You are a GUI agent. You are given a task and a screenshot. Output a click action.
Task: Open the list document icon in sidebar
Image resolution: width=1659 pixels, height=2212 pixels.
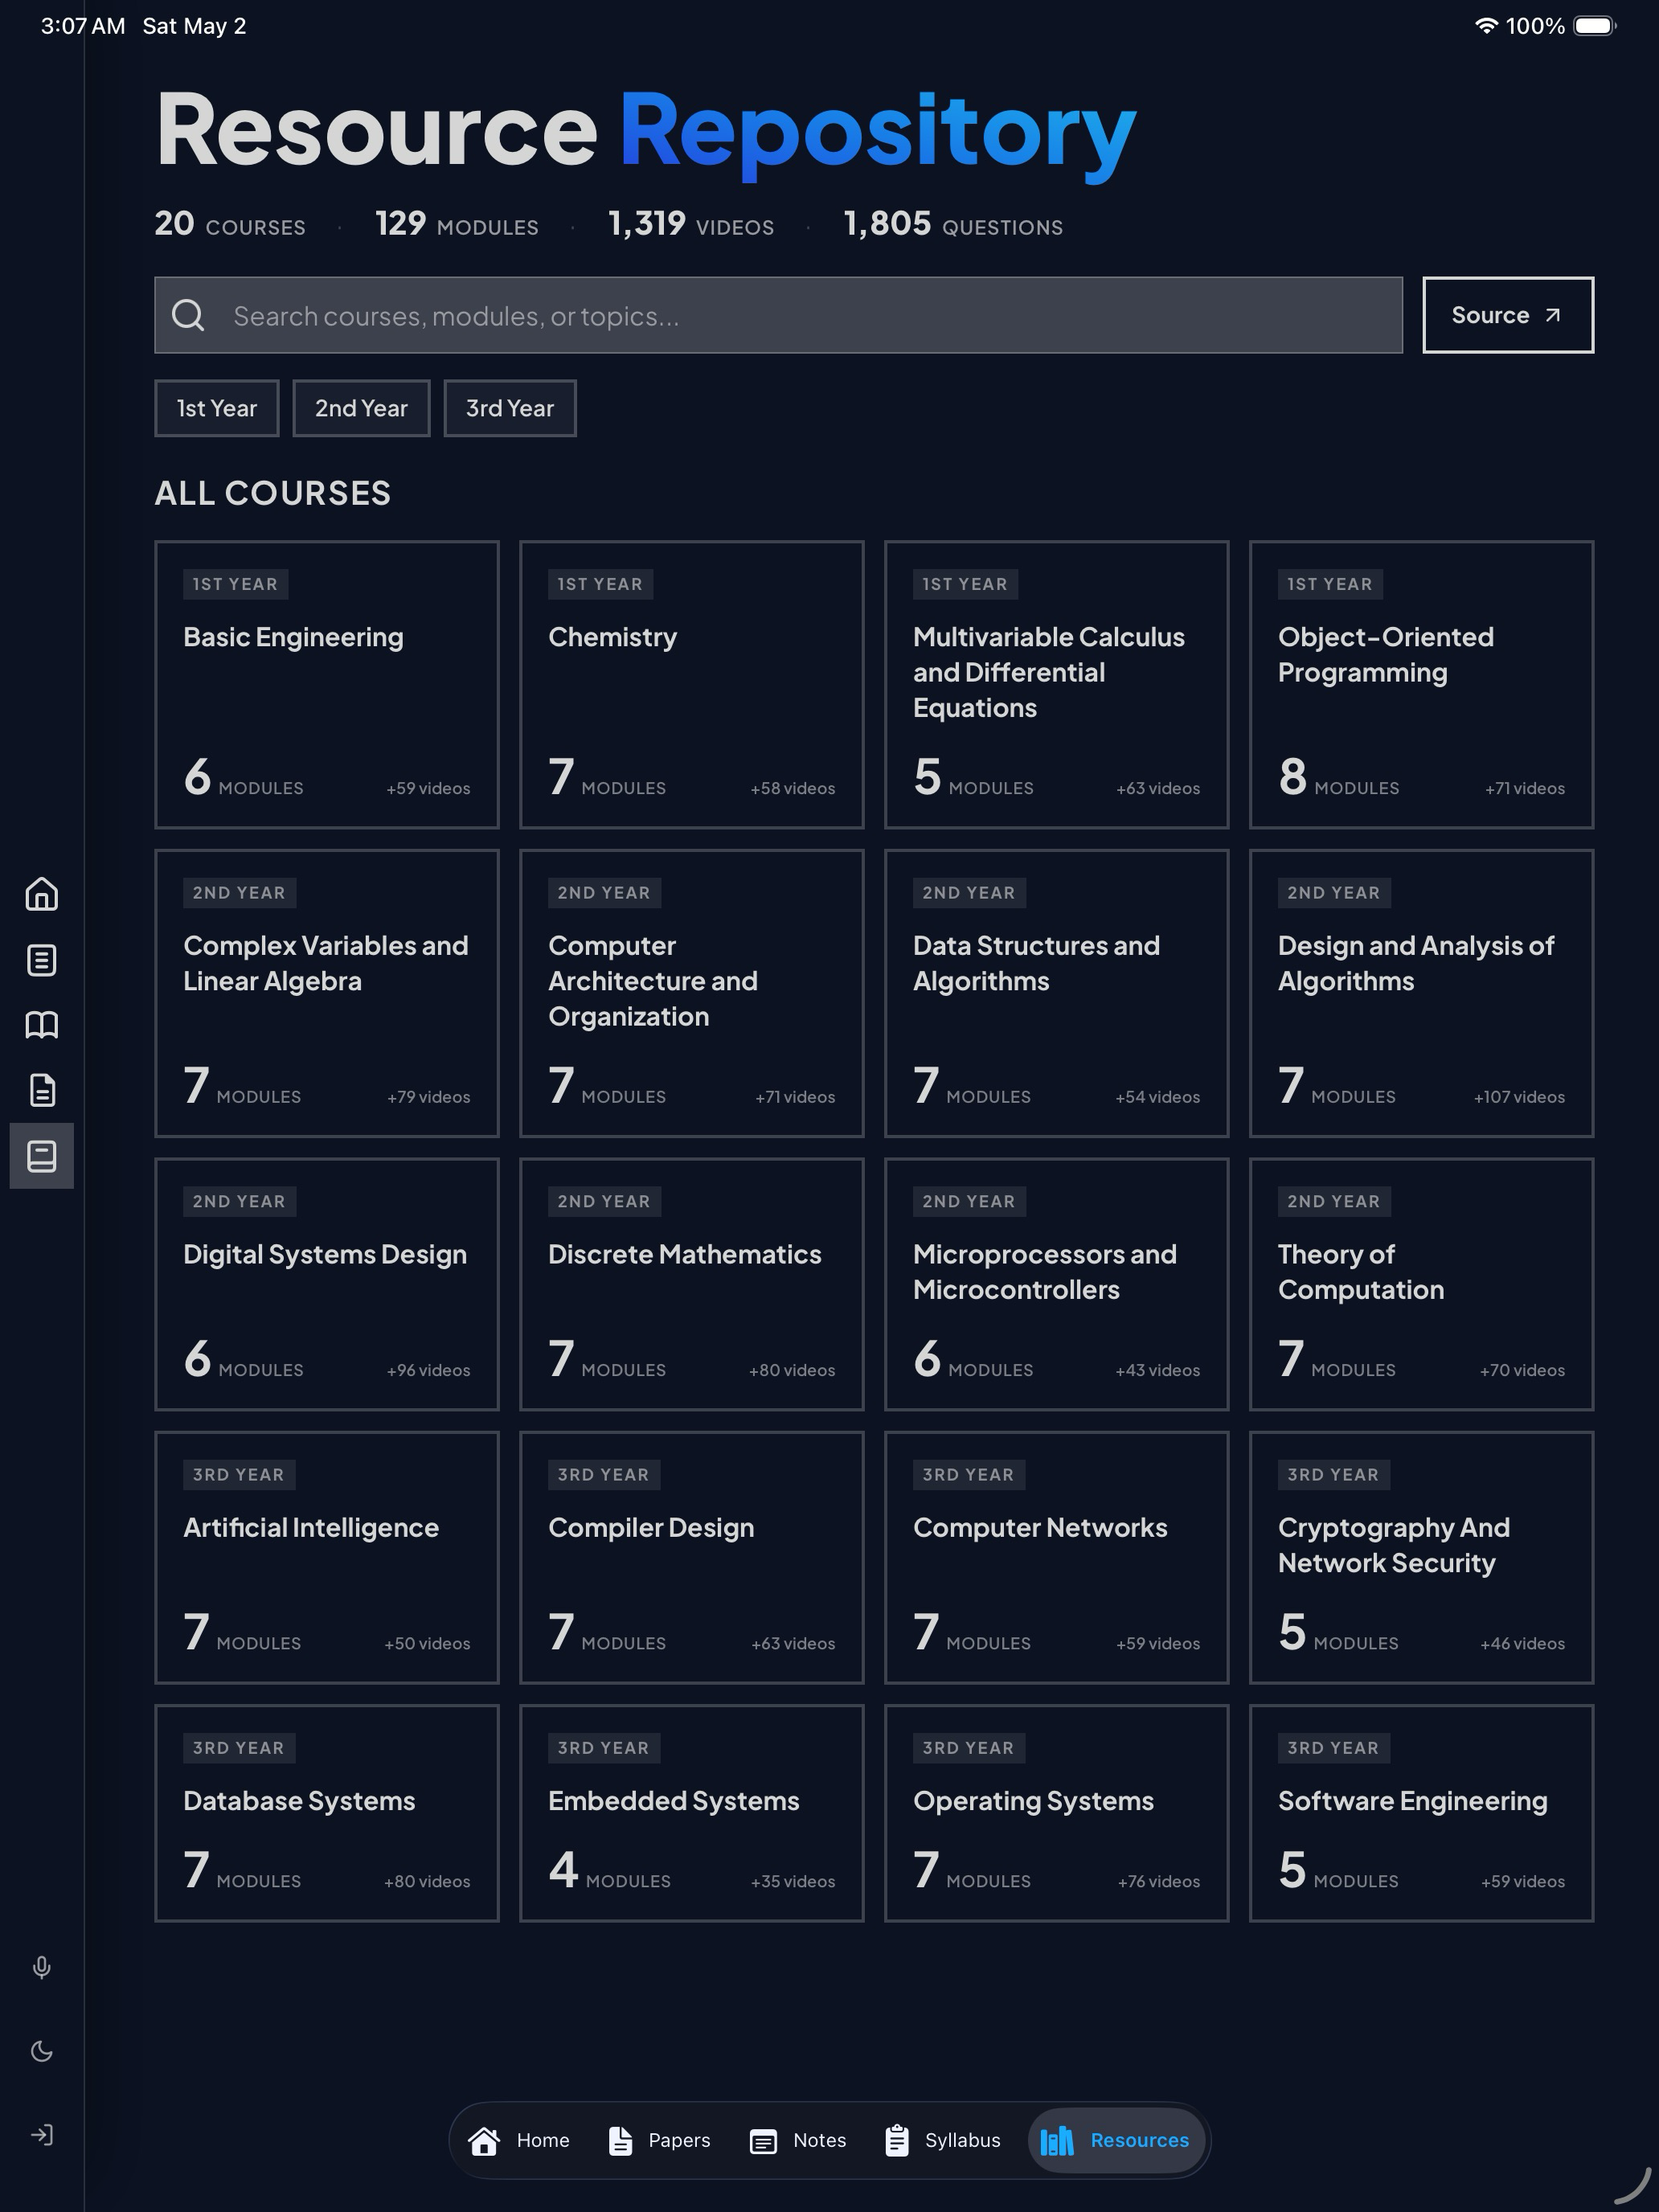coord(41,960)
